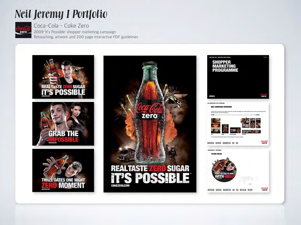
Task: Open the 'IMC Campaign Overview' slide thumbnail
Action: click(x=238, y=124)
